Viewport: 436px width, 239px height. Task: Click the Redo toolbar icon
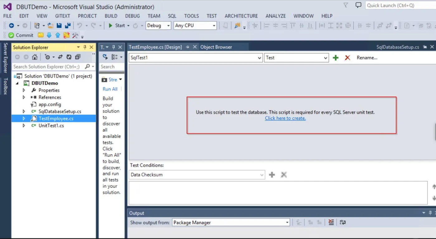(93, 26)
